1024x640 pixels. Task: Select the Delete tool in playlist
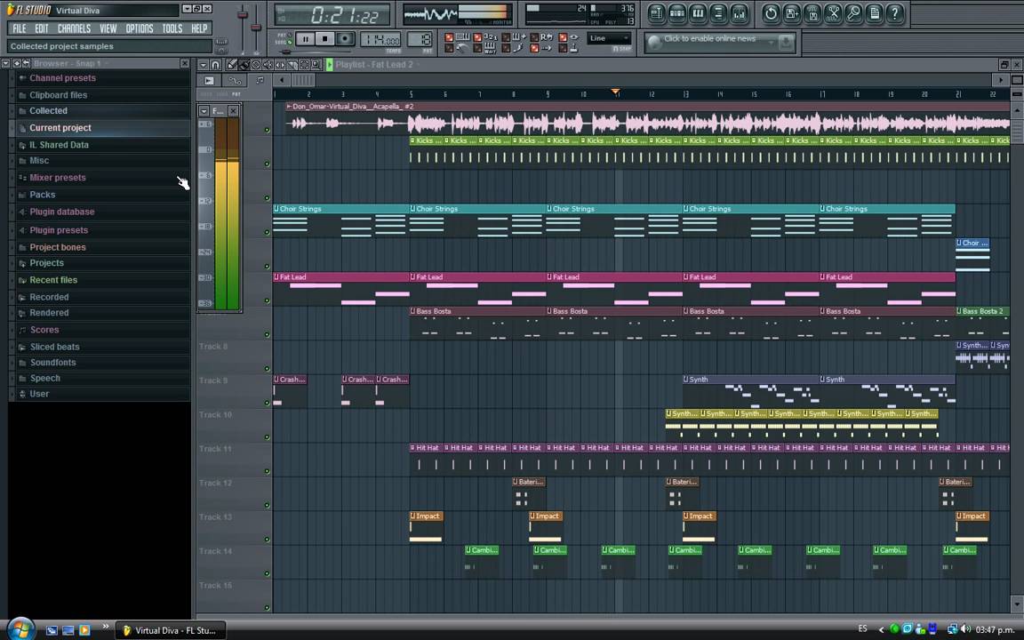coord(256,65)
